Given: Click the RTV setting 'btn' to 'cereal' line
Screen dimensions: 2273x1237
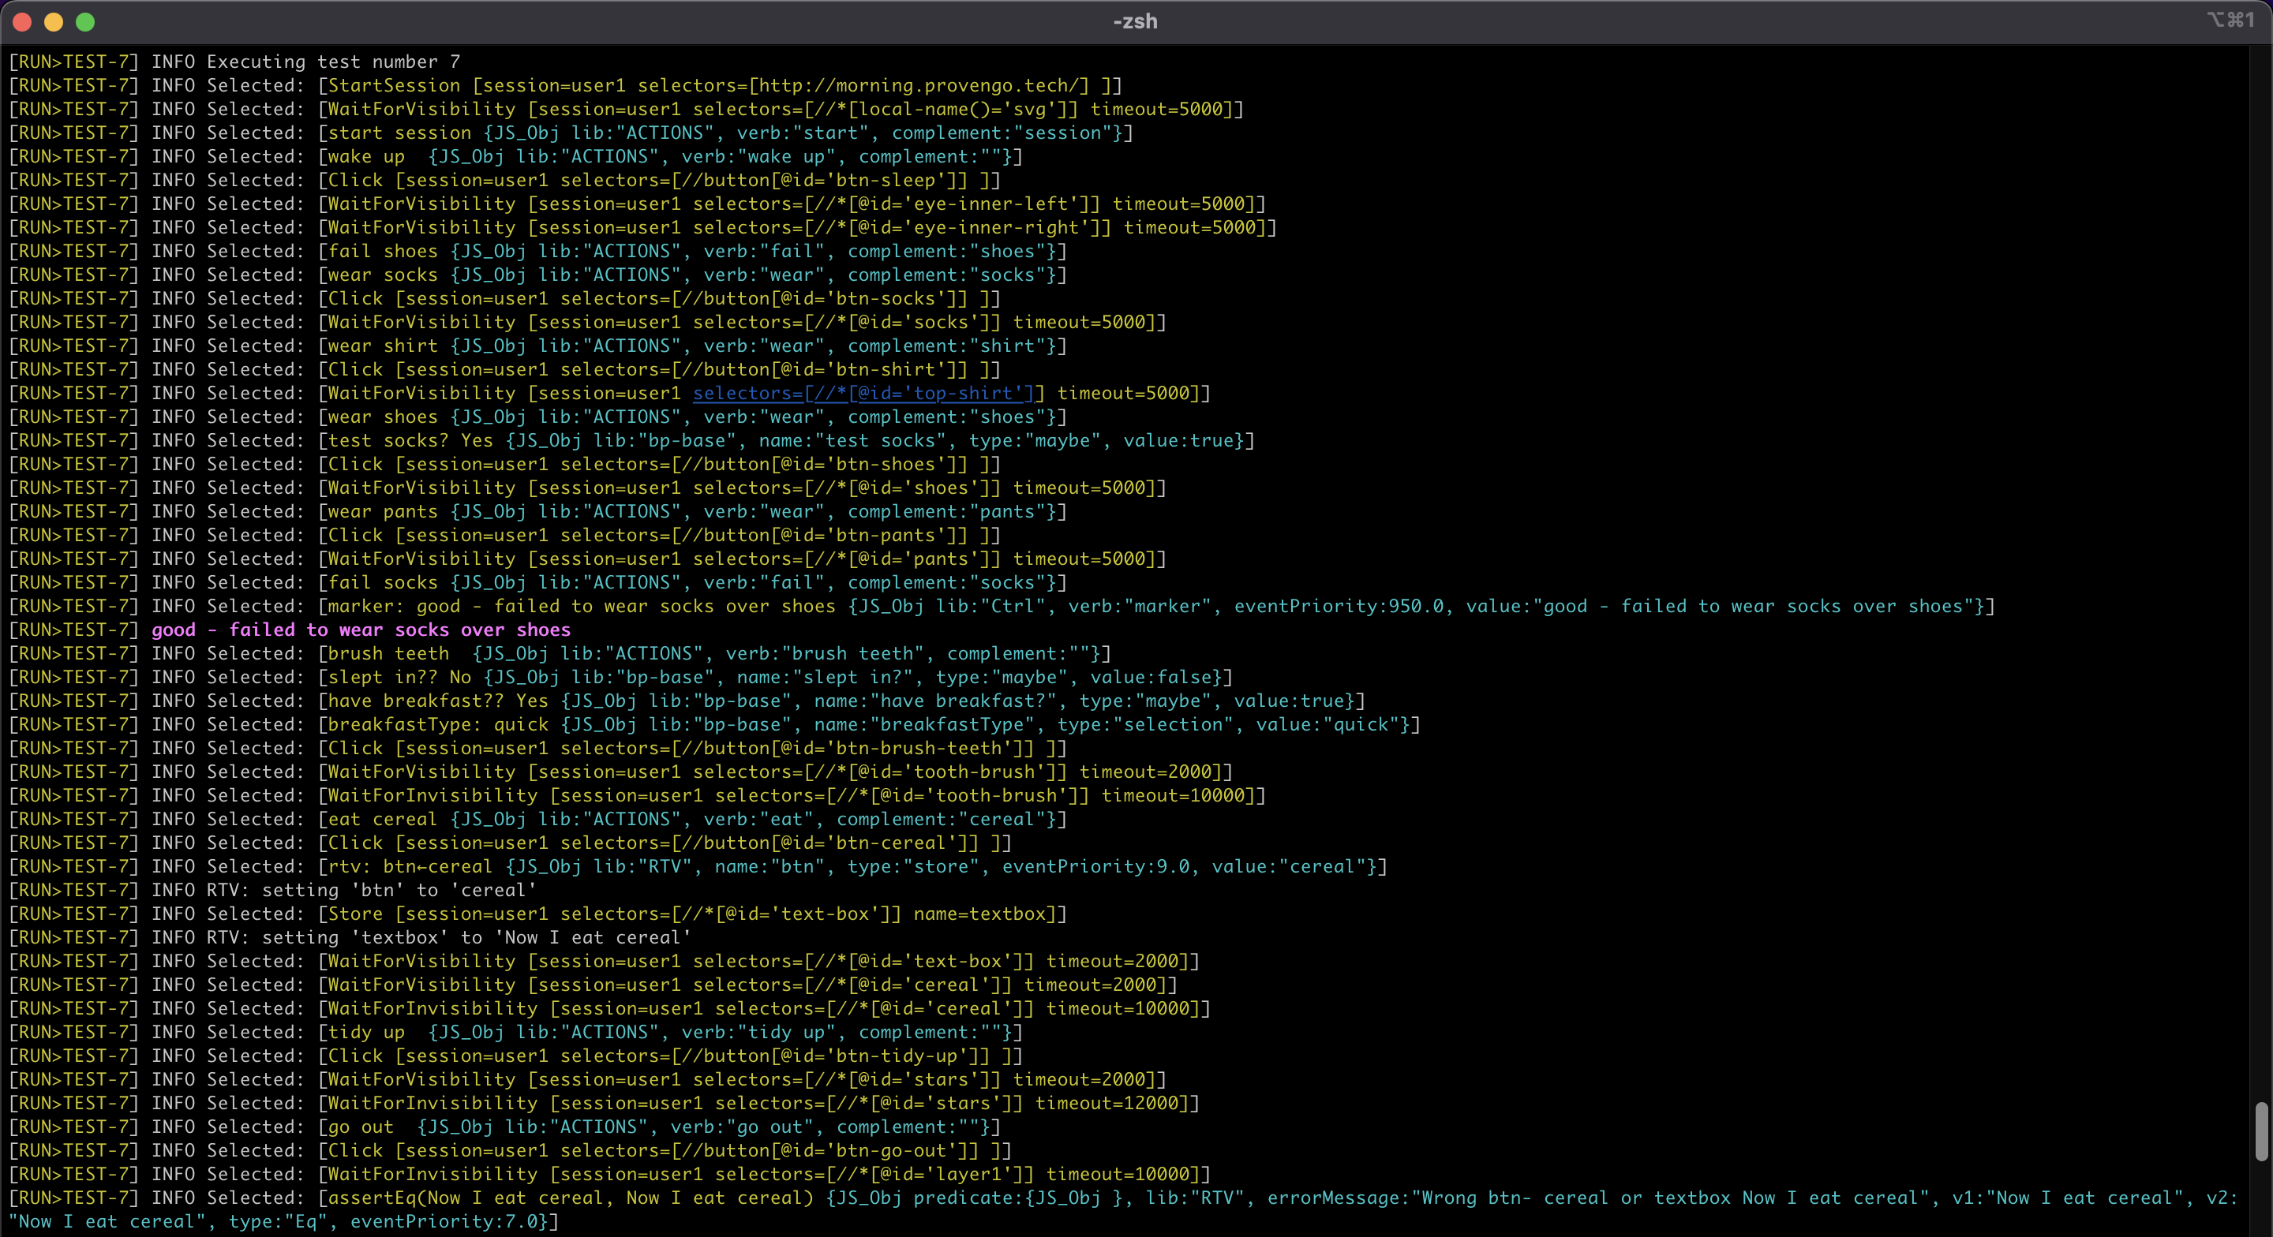Looking at the screenshot, I should pos(272,891).
